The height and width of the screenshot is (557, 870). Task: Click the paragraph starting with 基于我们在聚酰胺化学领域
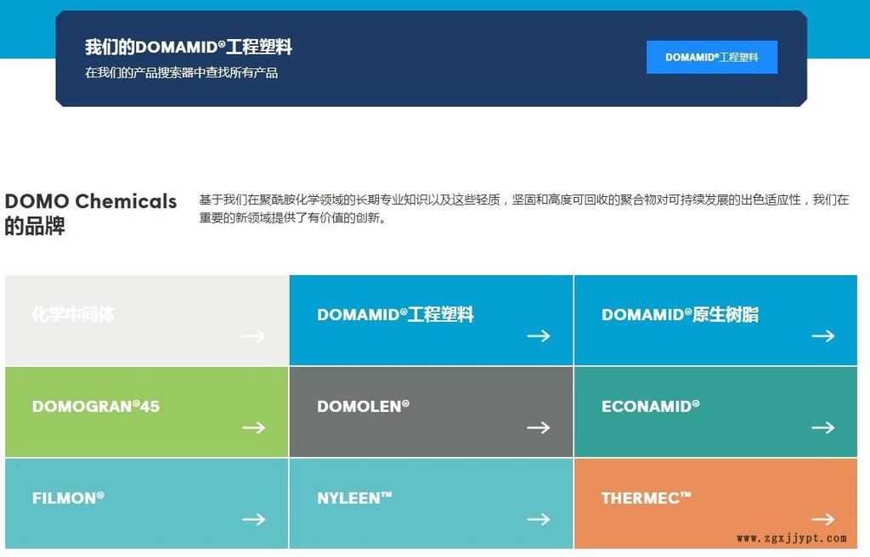(523, 208)
